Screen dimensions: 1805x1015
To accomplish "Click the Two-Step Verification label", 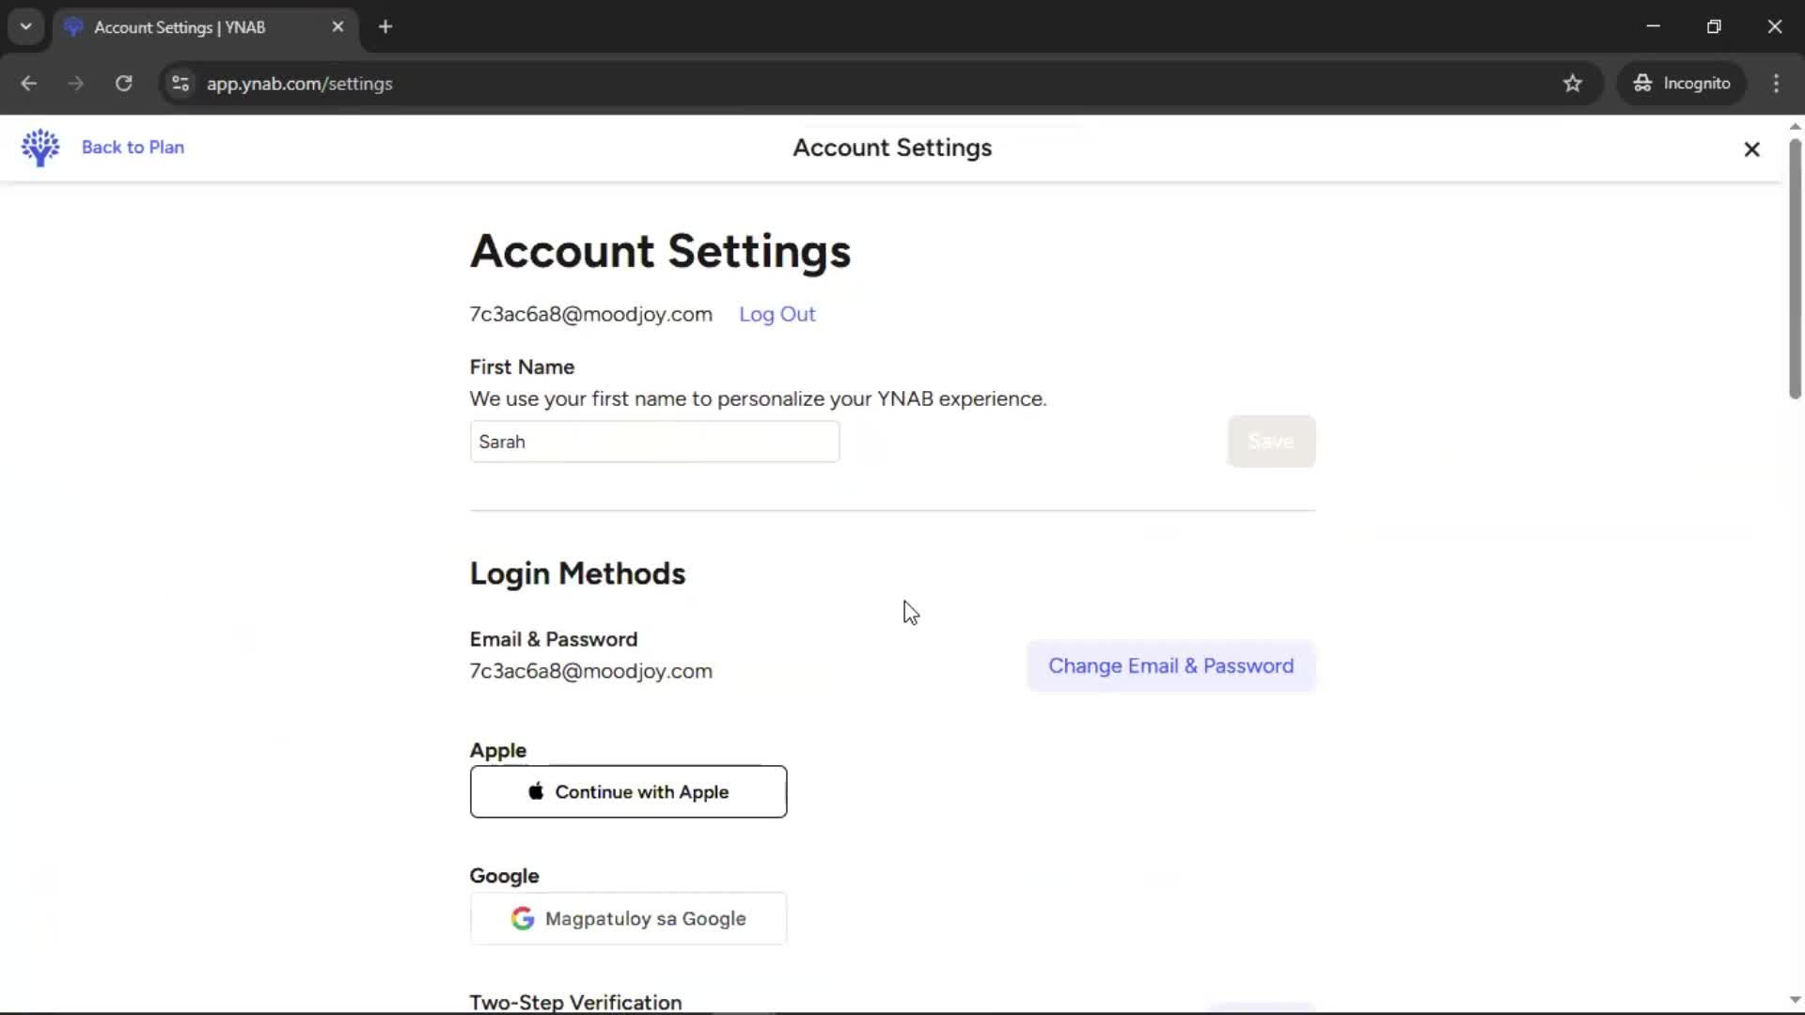I will (575, 1002).
